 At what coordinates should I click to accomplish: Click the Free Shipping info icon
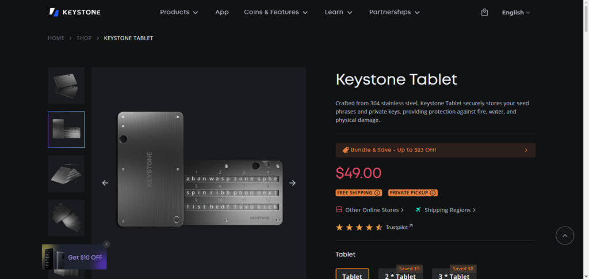(377, 193)
